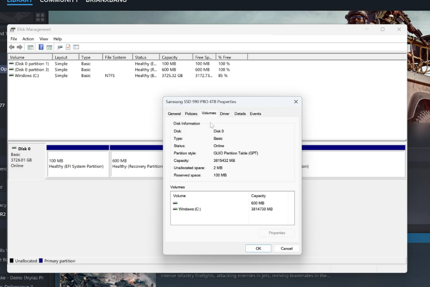Click the Show/Hide Console Tree toolbar icon
The height and width of the screenshot is (287, 430).
click(x=30, y=47)
